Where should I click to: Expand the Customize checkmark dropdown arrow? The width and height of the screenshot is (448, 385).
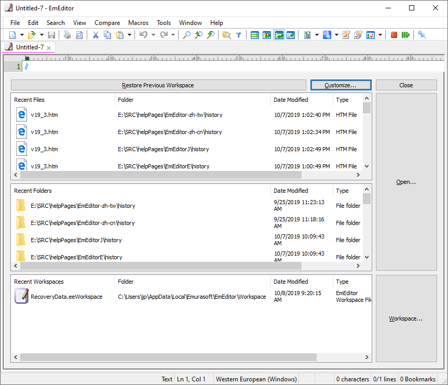pos(380,35)
